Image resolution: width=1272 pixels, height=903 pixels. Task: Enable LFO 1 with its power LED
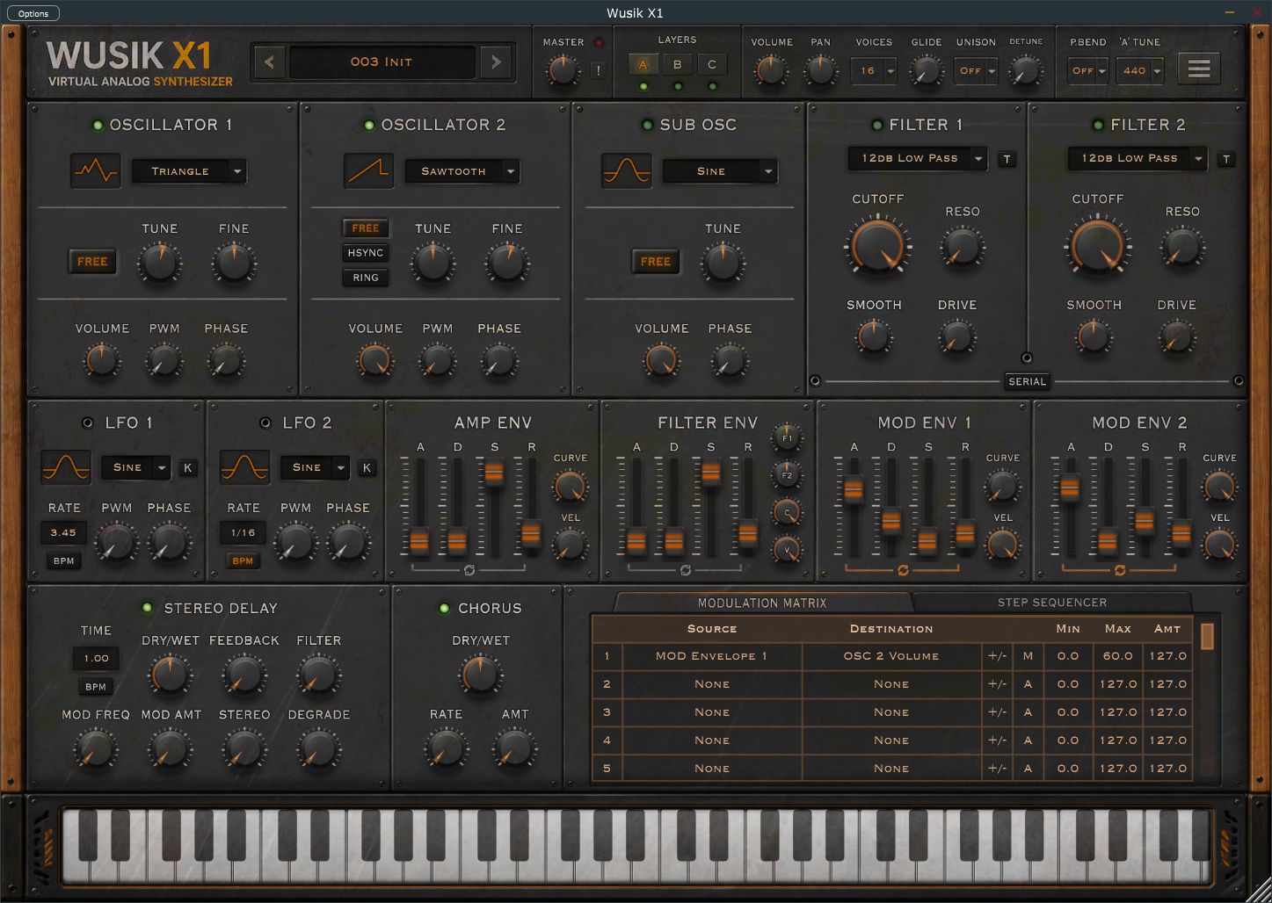point(87,423)
